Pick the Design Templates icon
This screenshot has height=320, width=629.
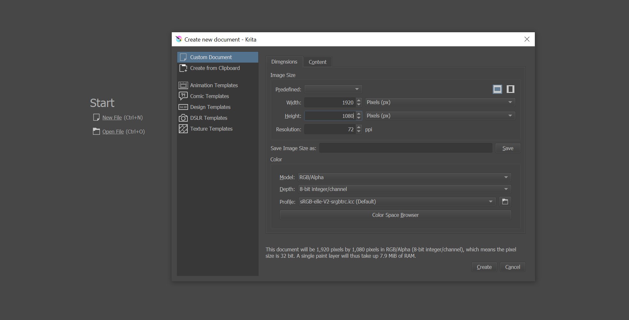[183, 107]
